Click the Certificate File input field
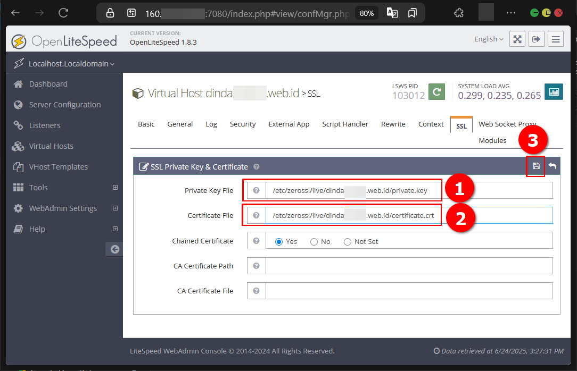Image resolution: width=577 pixels, height=371 pixels. point(409,215)
